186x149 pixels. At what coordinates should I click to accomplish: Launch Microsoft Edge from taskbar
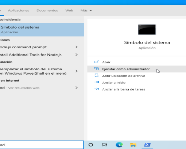pyautogui.click(x=119, y=145)
